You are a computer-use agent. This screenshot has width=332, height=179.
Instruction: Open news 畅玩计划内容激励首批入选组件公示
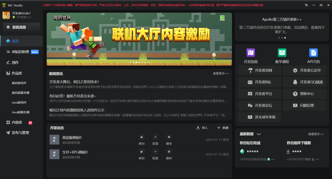(77, 110)
